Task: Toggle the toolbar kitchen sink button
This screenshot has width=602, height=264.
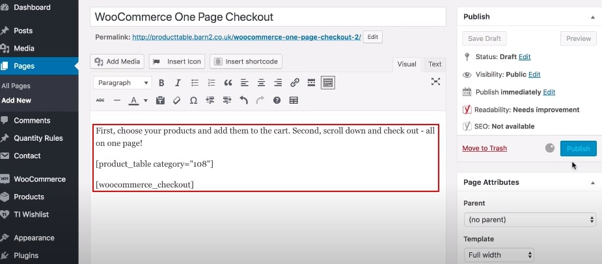Action: (328, 83)
